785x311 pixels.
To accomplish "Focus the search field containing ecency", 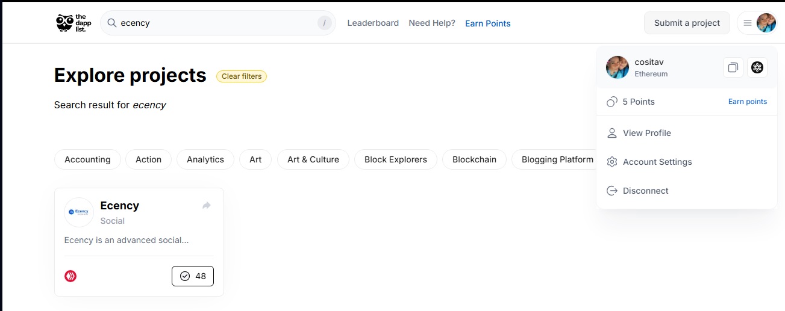I will tap(217, 23).
